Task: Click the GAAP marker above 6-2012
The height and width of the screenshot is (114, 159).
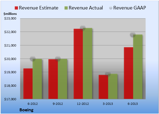Action: (x=33, y=59)
